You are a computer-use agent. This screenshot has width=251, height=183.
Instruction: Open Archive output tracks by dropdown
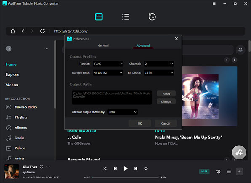point(123,112)
